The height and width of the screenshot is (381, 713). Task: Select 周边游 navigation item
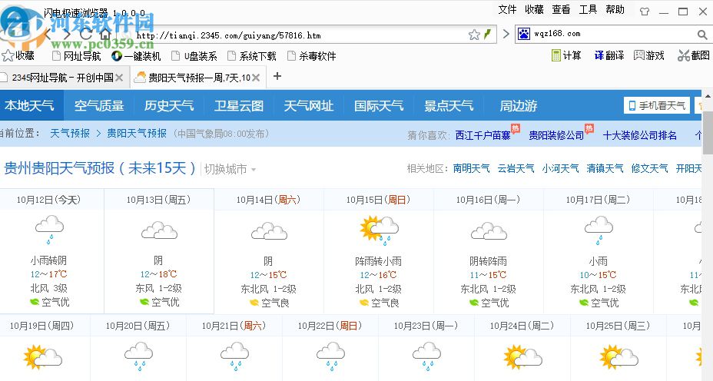pyautogui.click(x=519, y=105)
